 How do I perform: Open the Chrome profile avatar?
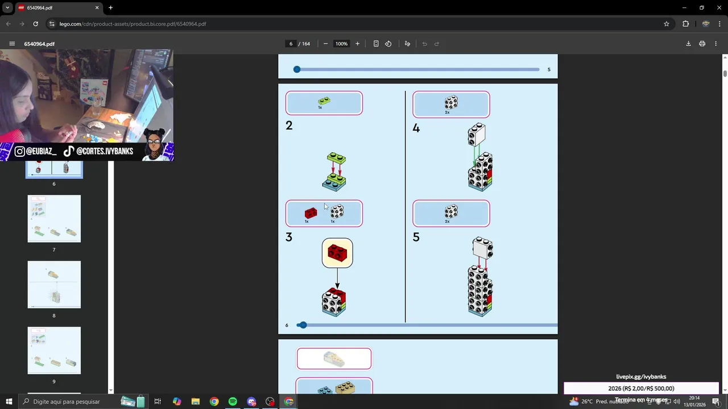point(706,24)
